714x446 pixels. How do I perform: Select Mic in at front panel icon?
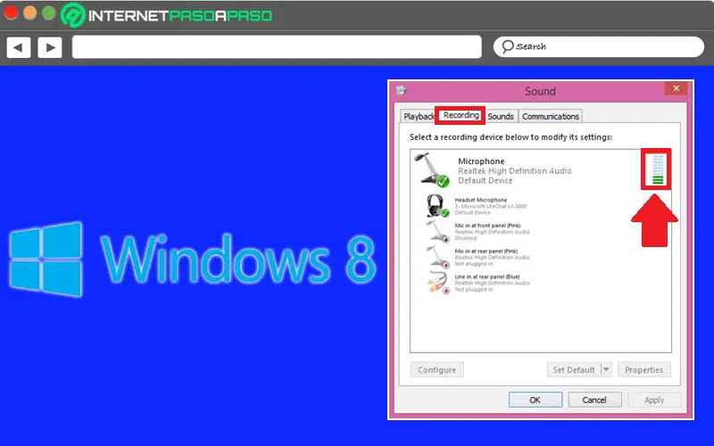point(438,232)
